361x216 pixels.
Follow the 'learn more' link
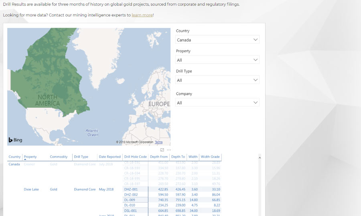pos(142,15)
